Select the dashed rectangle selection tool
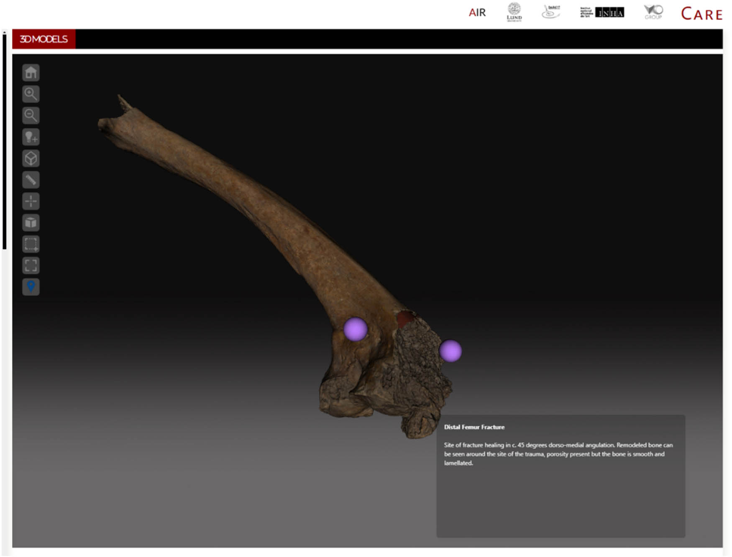732x557 pixels. tap(31, 244)
